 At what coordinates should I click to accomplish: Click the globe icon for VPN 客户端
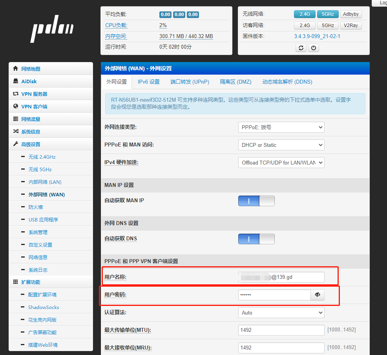click(16, 106)
